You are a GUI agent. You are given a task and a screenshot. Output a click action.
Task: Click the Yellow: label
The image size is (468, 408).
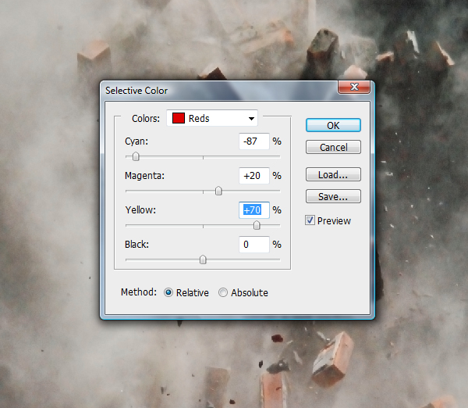[x=140, y=210]
